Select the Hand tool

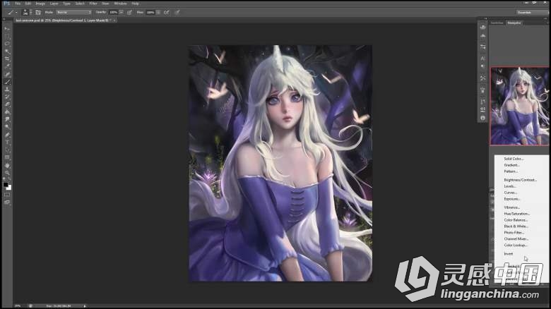click(7, 165)
